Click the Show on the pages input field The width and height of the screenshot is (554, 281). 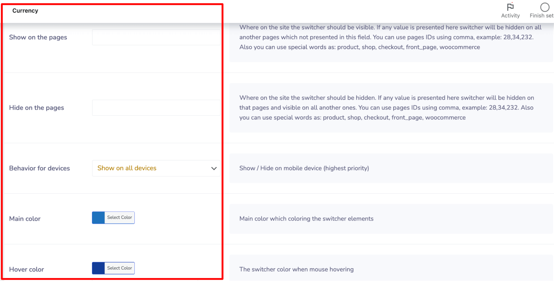click(x=156, y=37)
